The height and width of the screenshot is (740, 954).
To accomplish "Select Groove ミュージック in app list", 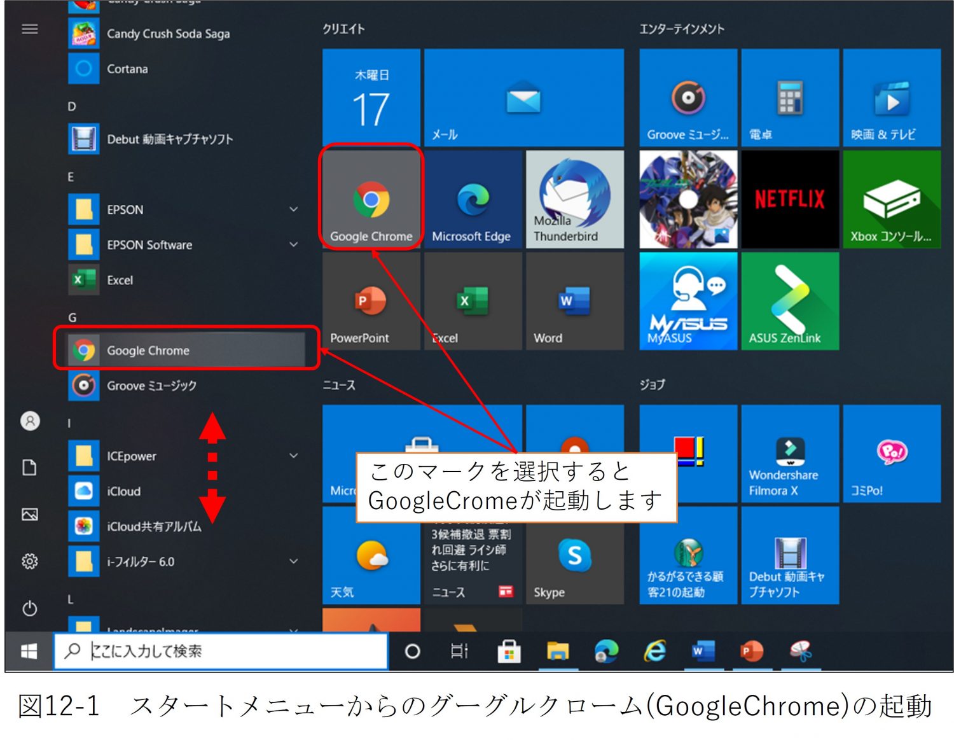I will coord(186,386).
